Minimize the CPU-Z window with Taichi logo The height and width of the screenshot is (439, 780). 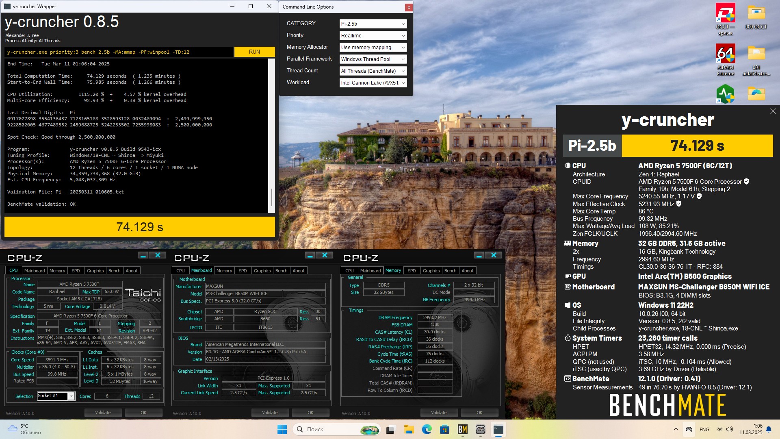pyautogui.click(x=143, y=255)
